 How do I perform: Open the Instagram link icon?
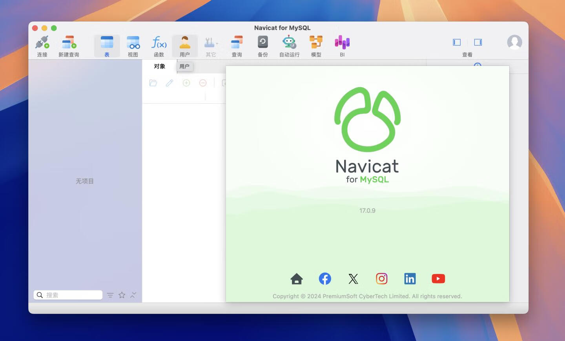click(382, 279)
